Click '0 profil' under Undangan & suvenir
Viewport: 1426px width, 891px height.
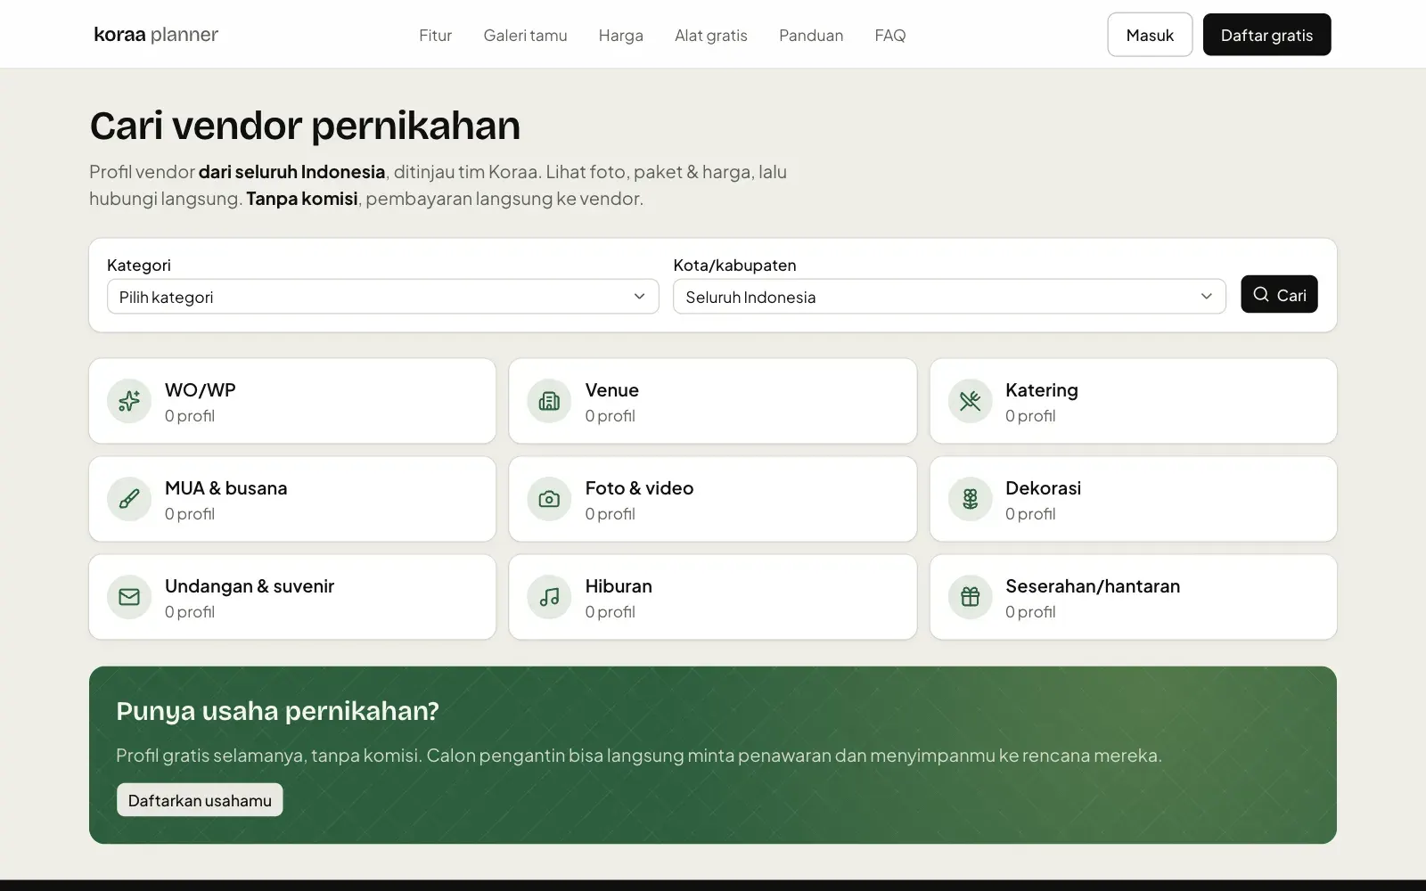tap(190, 612)
